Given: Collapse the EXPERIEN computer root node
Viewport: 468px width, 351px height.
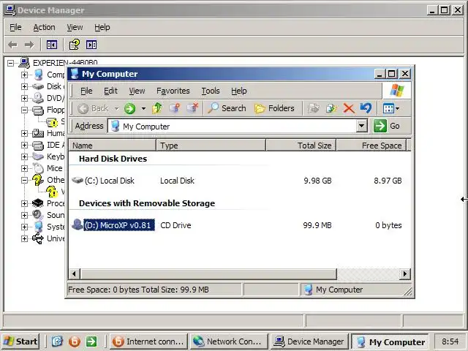Looking at the screenshot, I should point(10,63).
